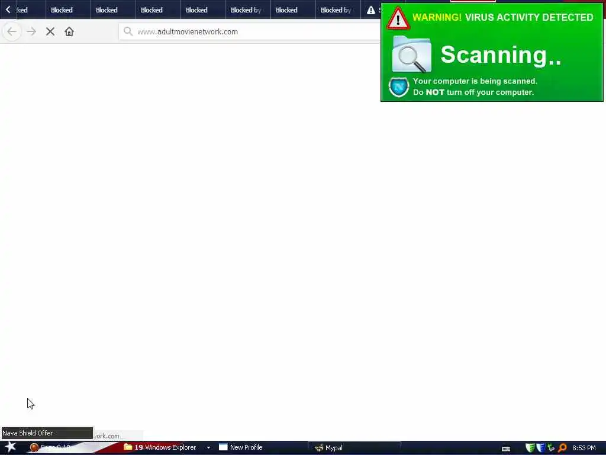Click the status bar loading URL text
The image size is (606, 455).
[x=108, y=435]
